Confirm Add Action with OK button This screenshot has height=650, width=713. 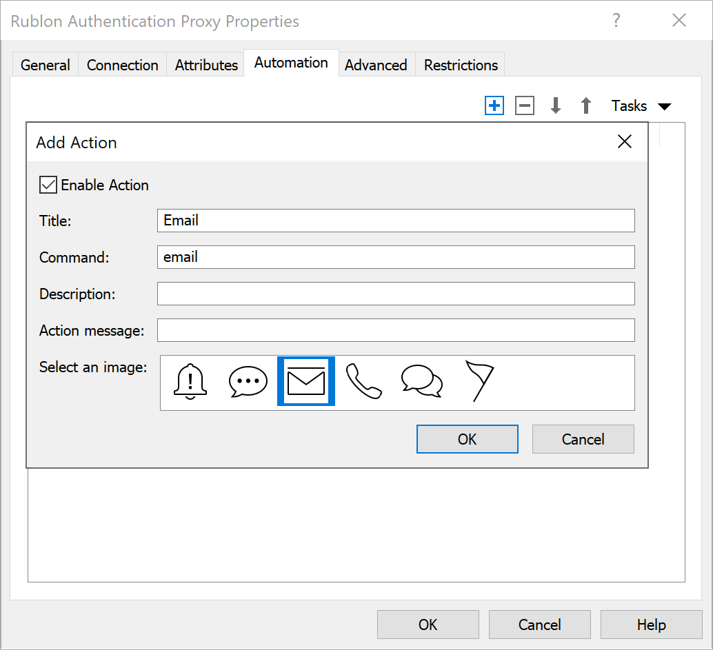click(467, 439)
